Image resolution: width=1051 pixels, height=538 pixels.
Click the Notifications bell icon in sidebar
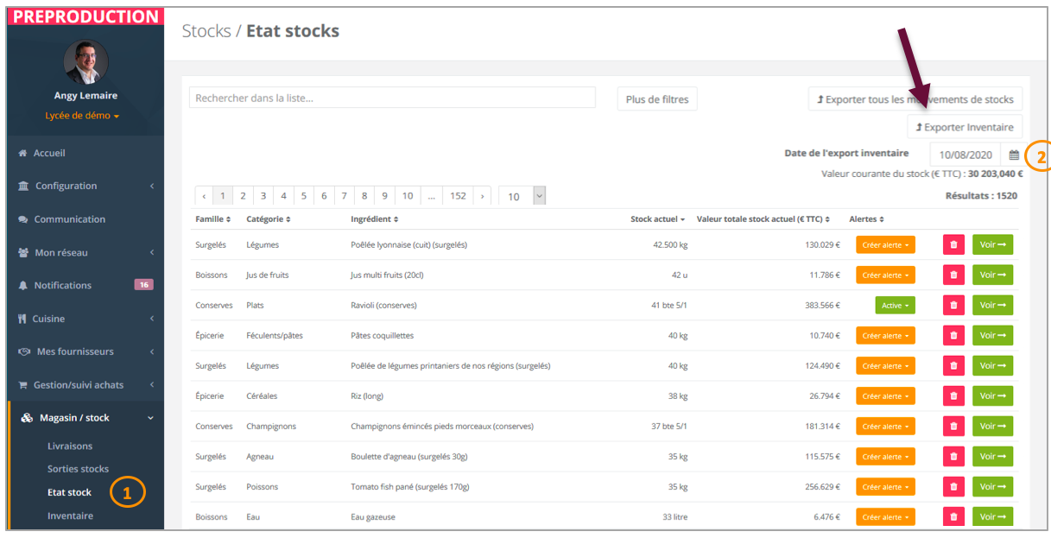[23, 286]
